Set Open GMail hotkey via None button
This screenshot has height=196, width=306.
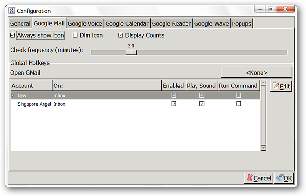point(256,73)
